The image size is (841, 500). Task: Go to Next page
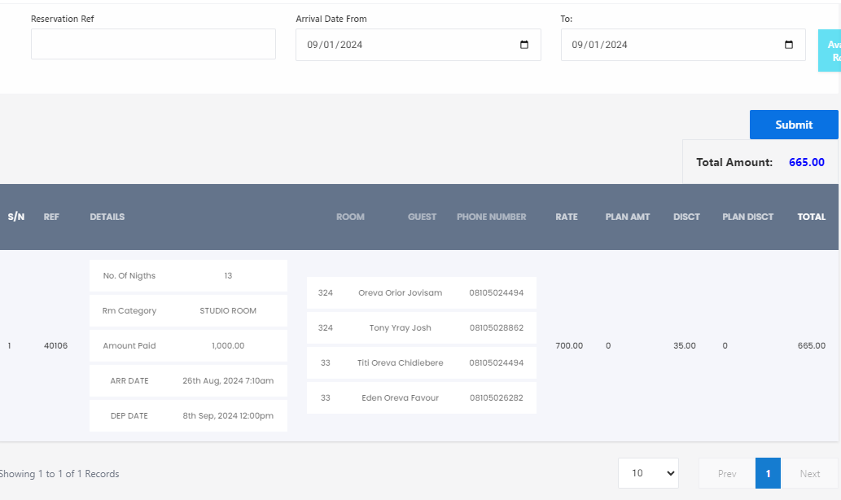[x=810, y=474]
